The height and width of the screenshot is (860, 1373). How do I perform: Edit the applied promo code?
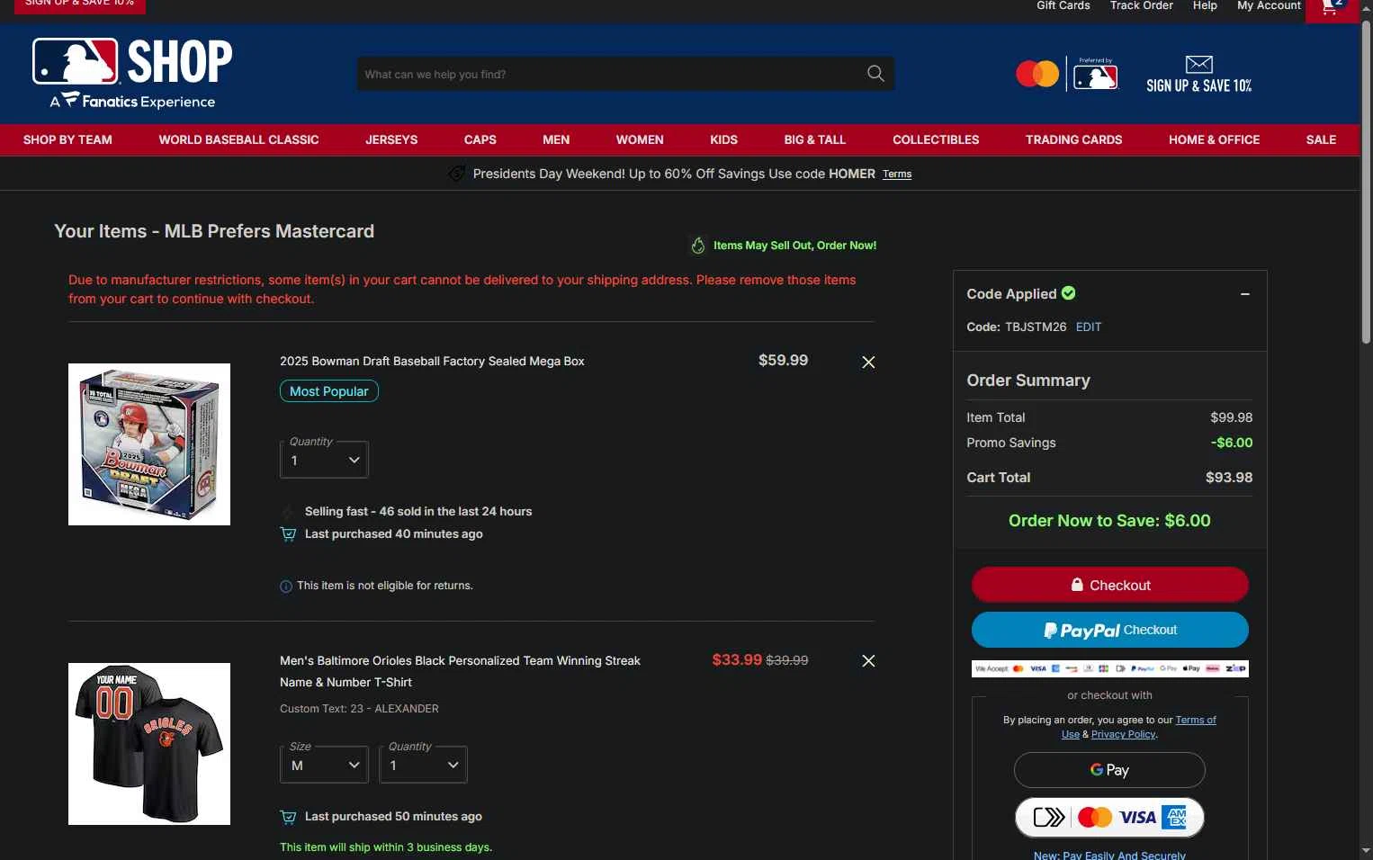pos(1089,327)
